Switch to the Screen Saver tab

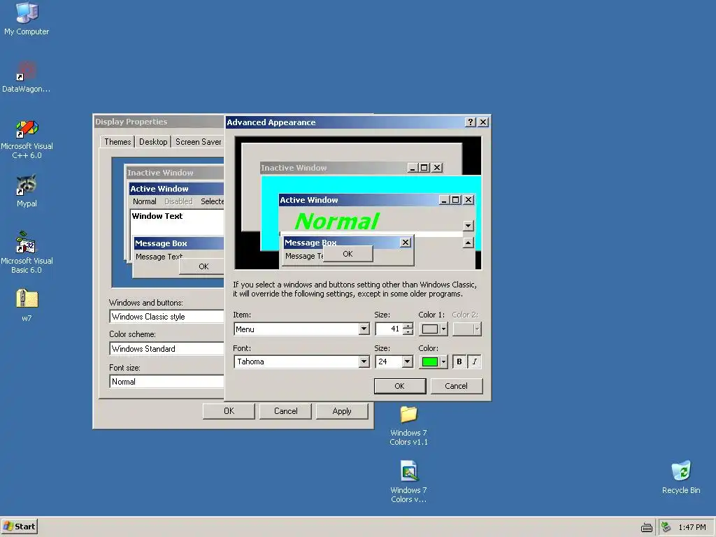pyautogui.click(x=198, y=141)
